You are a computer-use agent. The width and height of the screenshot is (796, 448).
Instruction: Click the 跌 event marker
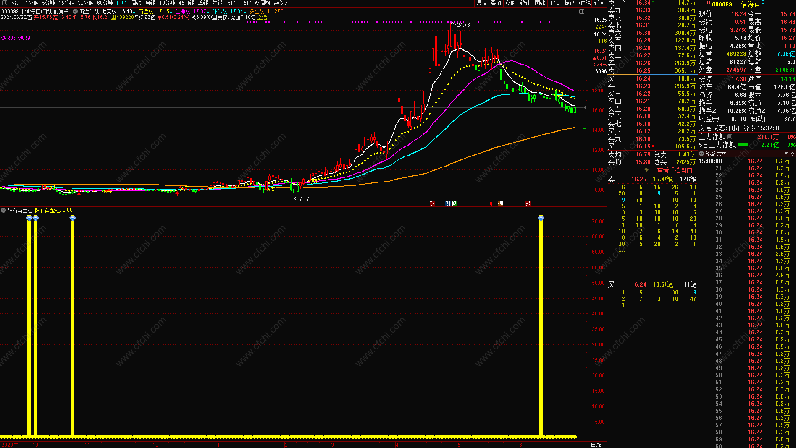454,203
